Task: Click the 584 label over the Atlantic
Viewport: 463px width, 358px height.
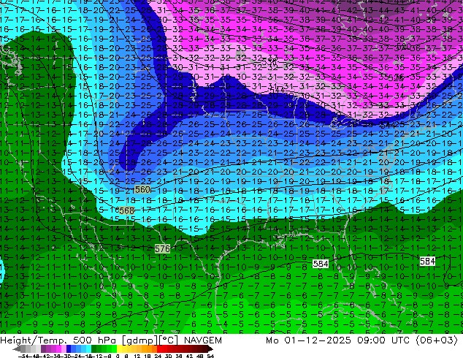Action: (427, 261)
